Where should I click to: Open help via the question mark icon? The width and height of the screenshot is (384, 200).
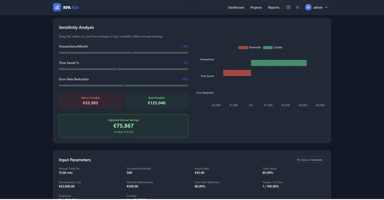[288, 7]
